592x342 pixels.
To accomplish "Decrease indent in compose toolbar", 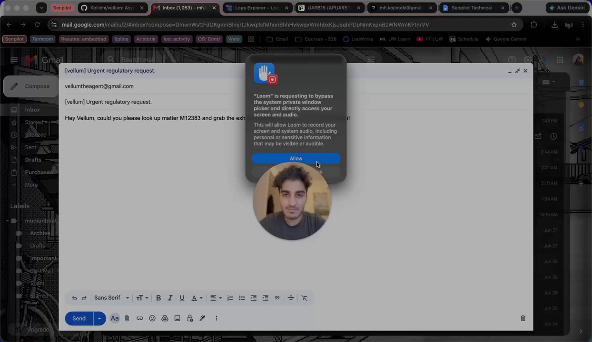I will pyautogui.click(x=254, y=298).
